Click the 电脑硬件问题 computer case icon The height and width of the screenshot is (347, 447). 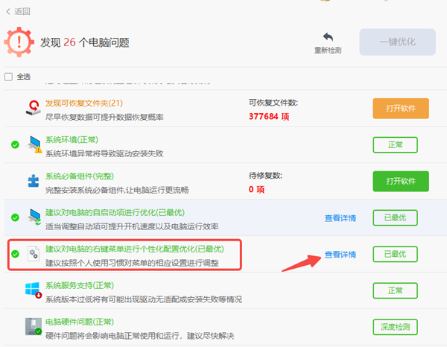(x=34, y=326)
